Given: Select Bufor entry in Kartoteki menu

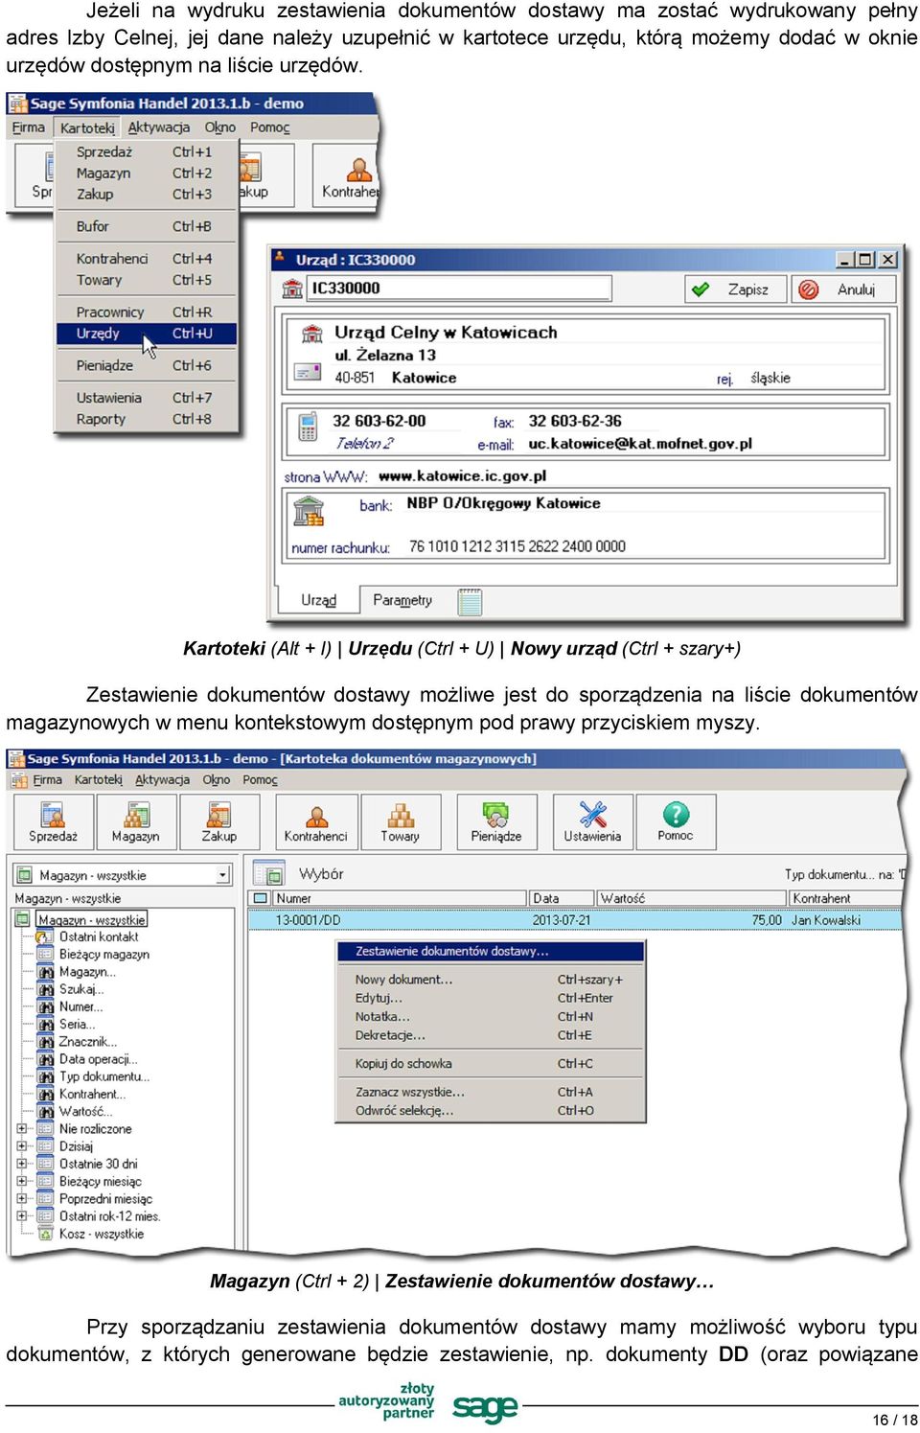Looking at the screenshot, I should [146, 227].
